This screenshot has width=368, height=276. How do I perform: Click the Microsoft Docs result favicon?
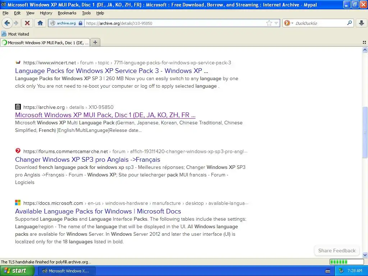pyautogui.click(x=18, y=203)
